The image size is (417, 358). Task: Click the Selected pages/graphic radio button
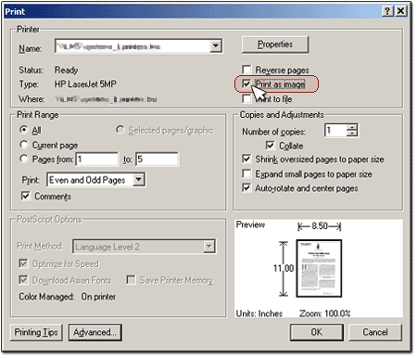pos(120,130)
